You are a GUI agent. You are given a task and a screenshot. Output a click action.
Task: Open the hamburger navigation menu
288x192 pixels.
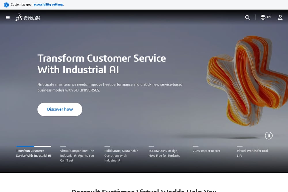pos(8,18)
